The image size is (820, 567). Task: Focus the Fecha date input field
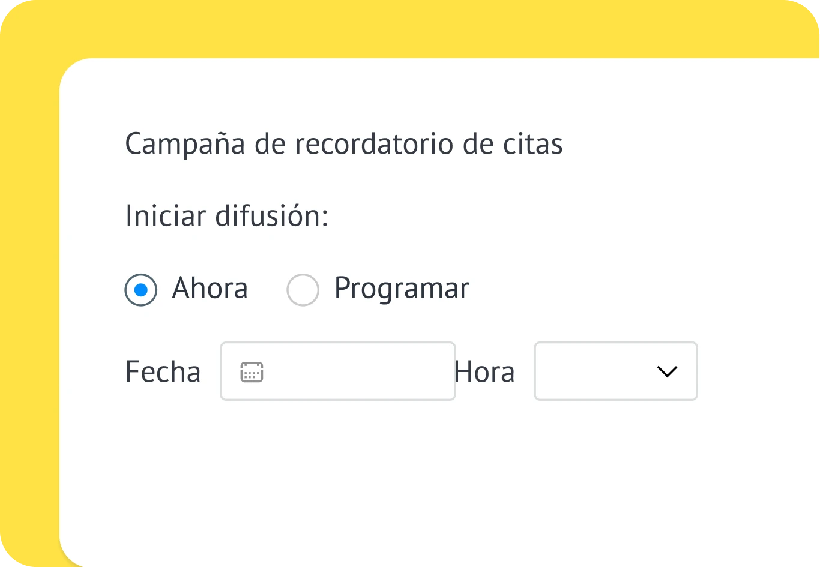[x=338, y=371]
